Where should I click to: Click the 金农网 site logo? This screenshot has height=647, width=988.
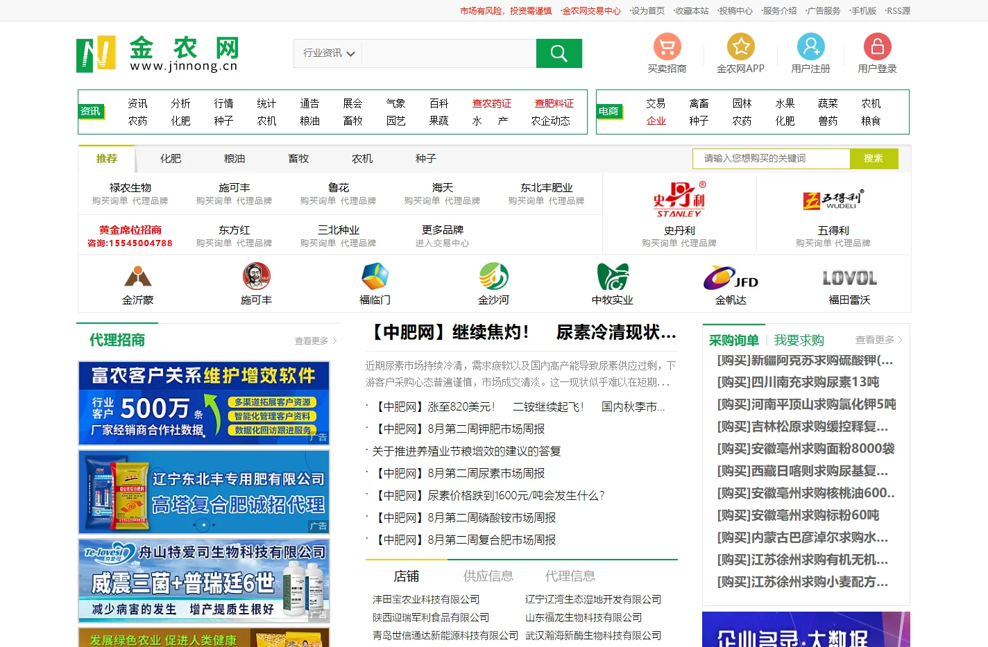158,53
